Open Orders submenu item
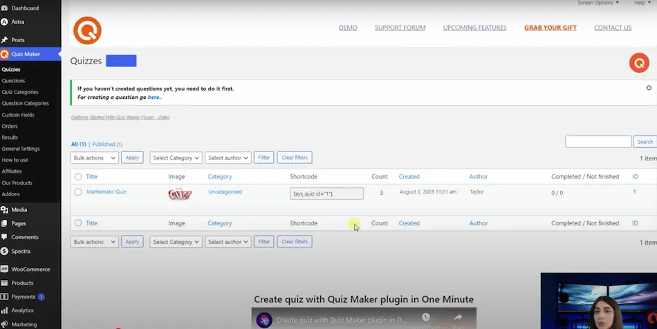This screenshot has height=329, width=657. point(10,126)
